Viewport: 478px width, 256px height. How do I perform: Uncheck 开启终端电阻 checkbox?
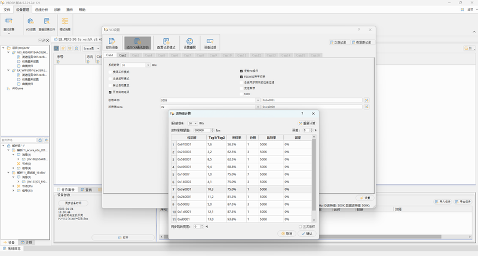(110, 92)
